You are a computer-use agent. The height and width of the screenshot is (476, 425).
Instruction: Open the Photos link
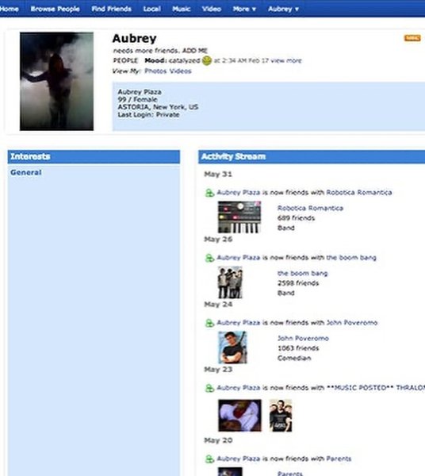[155, 71]
